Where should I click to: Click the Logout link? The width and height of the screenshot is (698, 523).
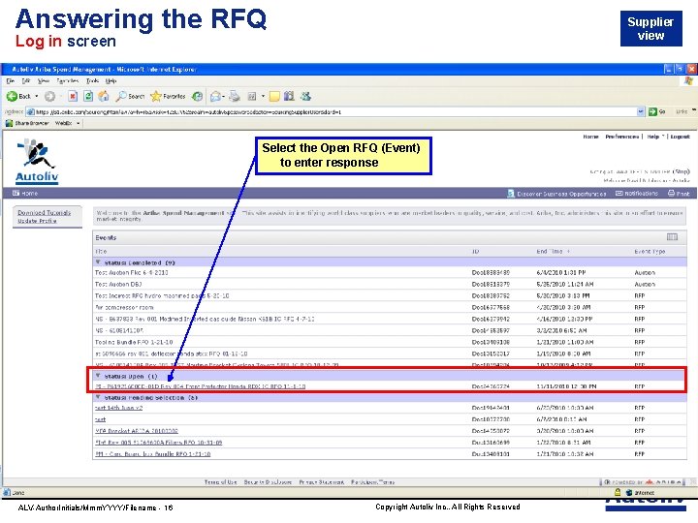click(680, 137)
